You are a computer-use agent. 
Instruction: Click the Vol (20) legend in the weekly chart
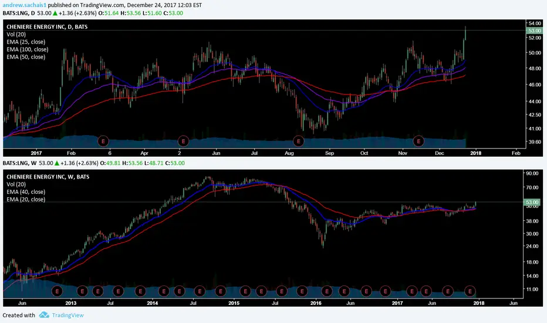16,184
